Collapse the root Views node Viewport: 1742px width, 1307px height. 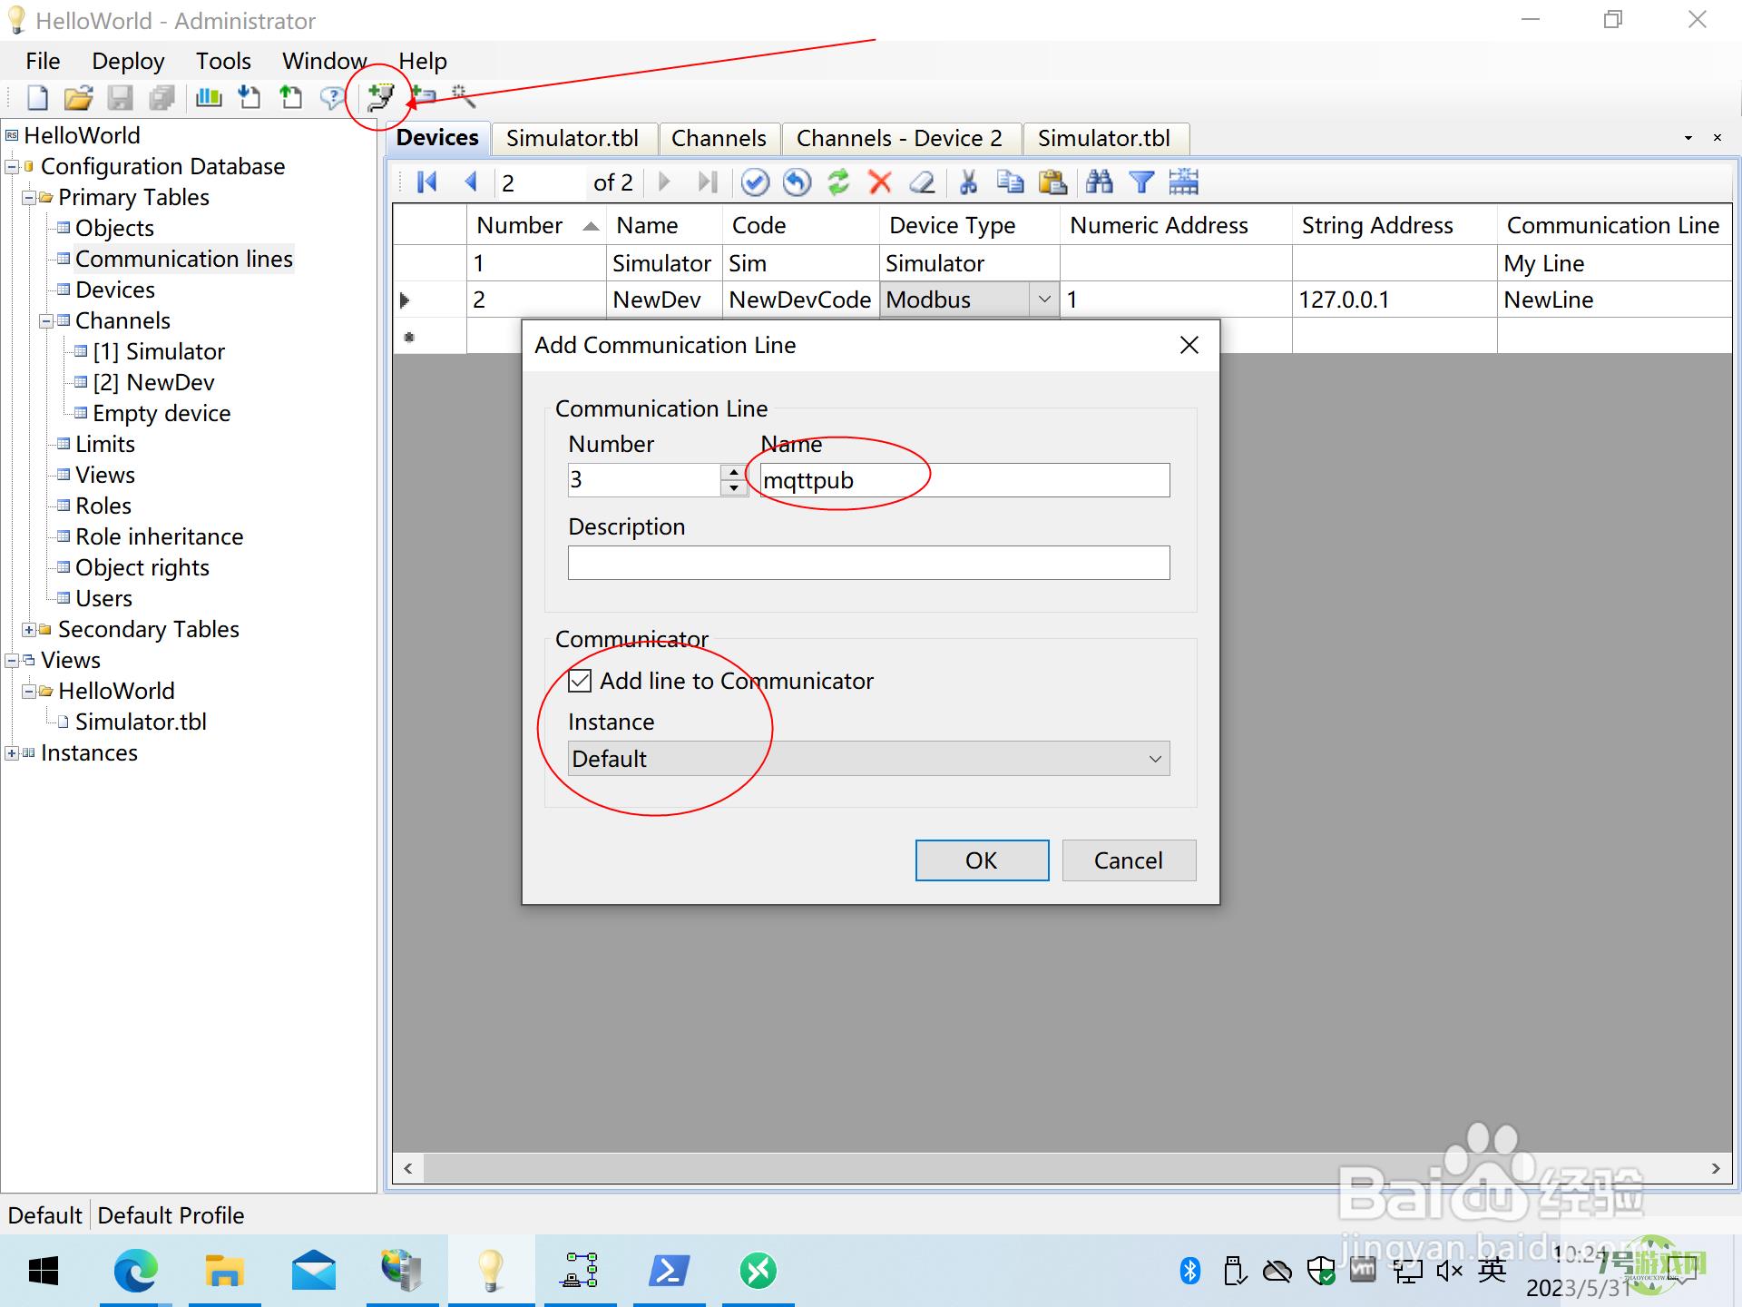click(x=13, y=661)
